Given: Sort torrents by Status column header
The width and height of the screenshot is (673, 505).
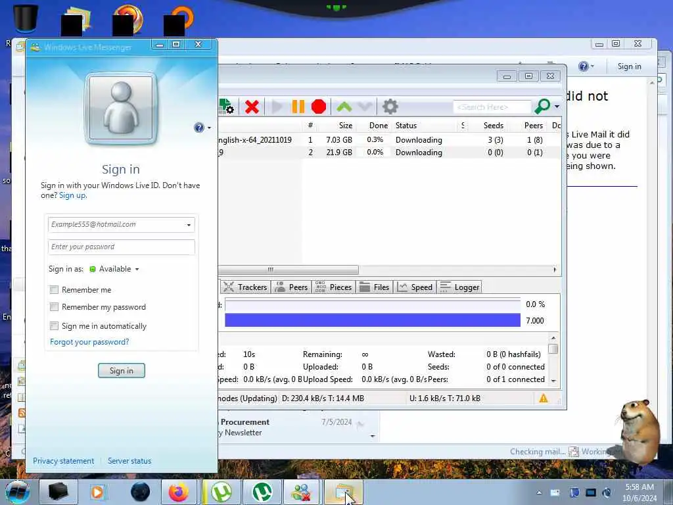Looking at the screenshot, I should pyautogui.click(x=406, y=126).
